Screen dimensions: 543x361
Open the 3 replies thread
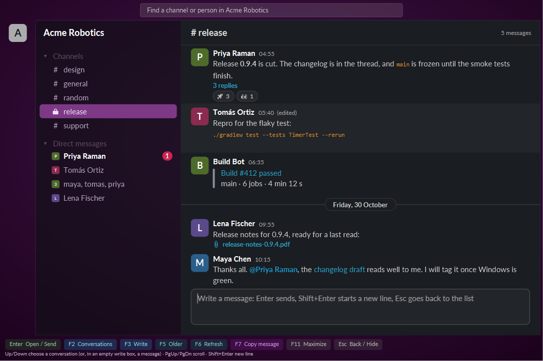[x=225, y=86]
